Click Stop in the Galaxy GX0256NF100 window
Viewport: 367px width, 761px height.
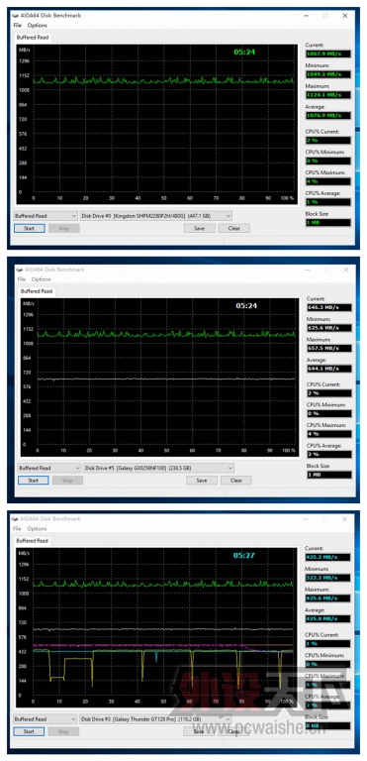[67, 480]
